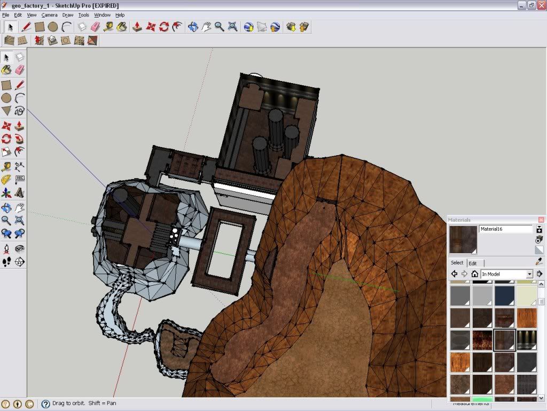
Task: Close the Materials panel
Action: tap(541, 220)
